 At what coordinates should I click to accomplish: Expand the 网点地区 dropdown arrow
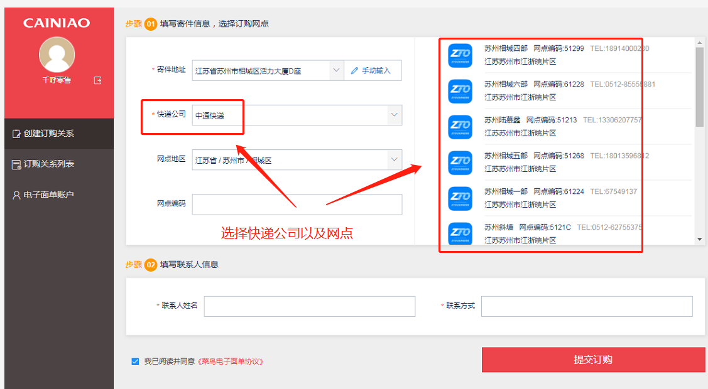tap(394, 159)
